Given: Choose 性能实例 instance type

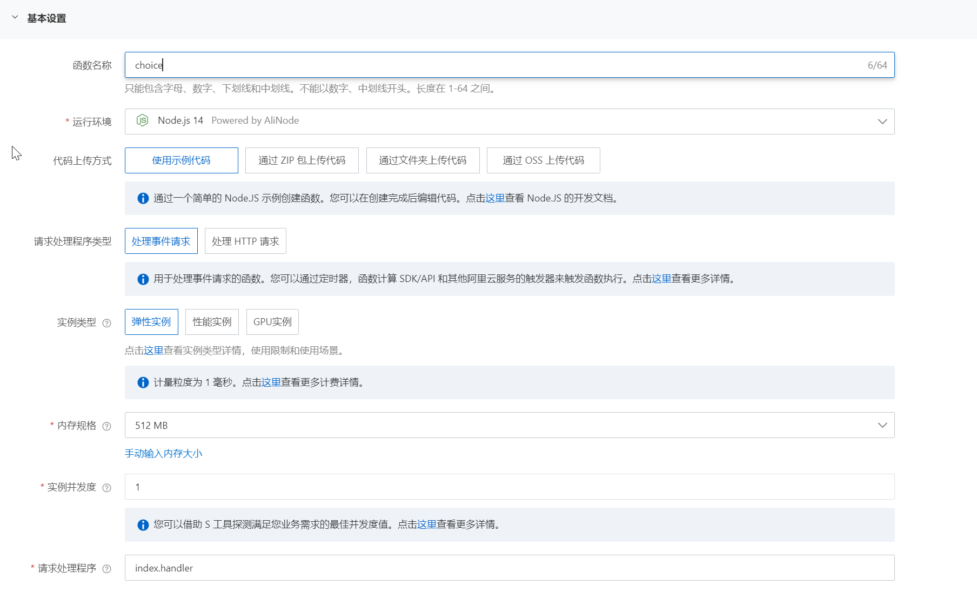Looking at the screenshot, I should pos(212,322).
